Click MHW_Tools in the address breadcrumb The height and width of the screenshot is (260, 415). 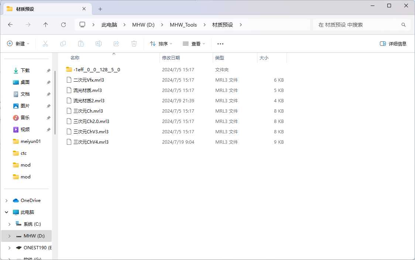tap(183, 25)
